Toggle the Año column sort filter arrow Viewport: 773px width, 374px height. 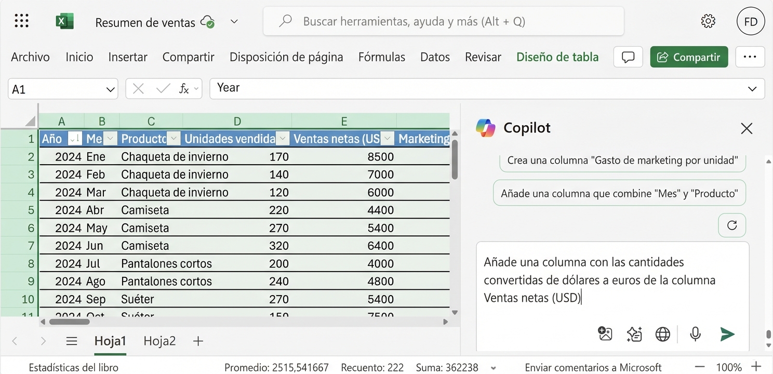[75, 139]
